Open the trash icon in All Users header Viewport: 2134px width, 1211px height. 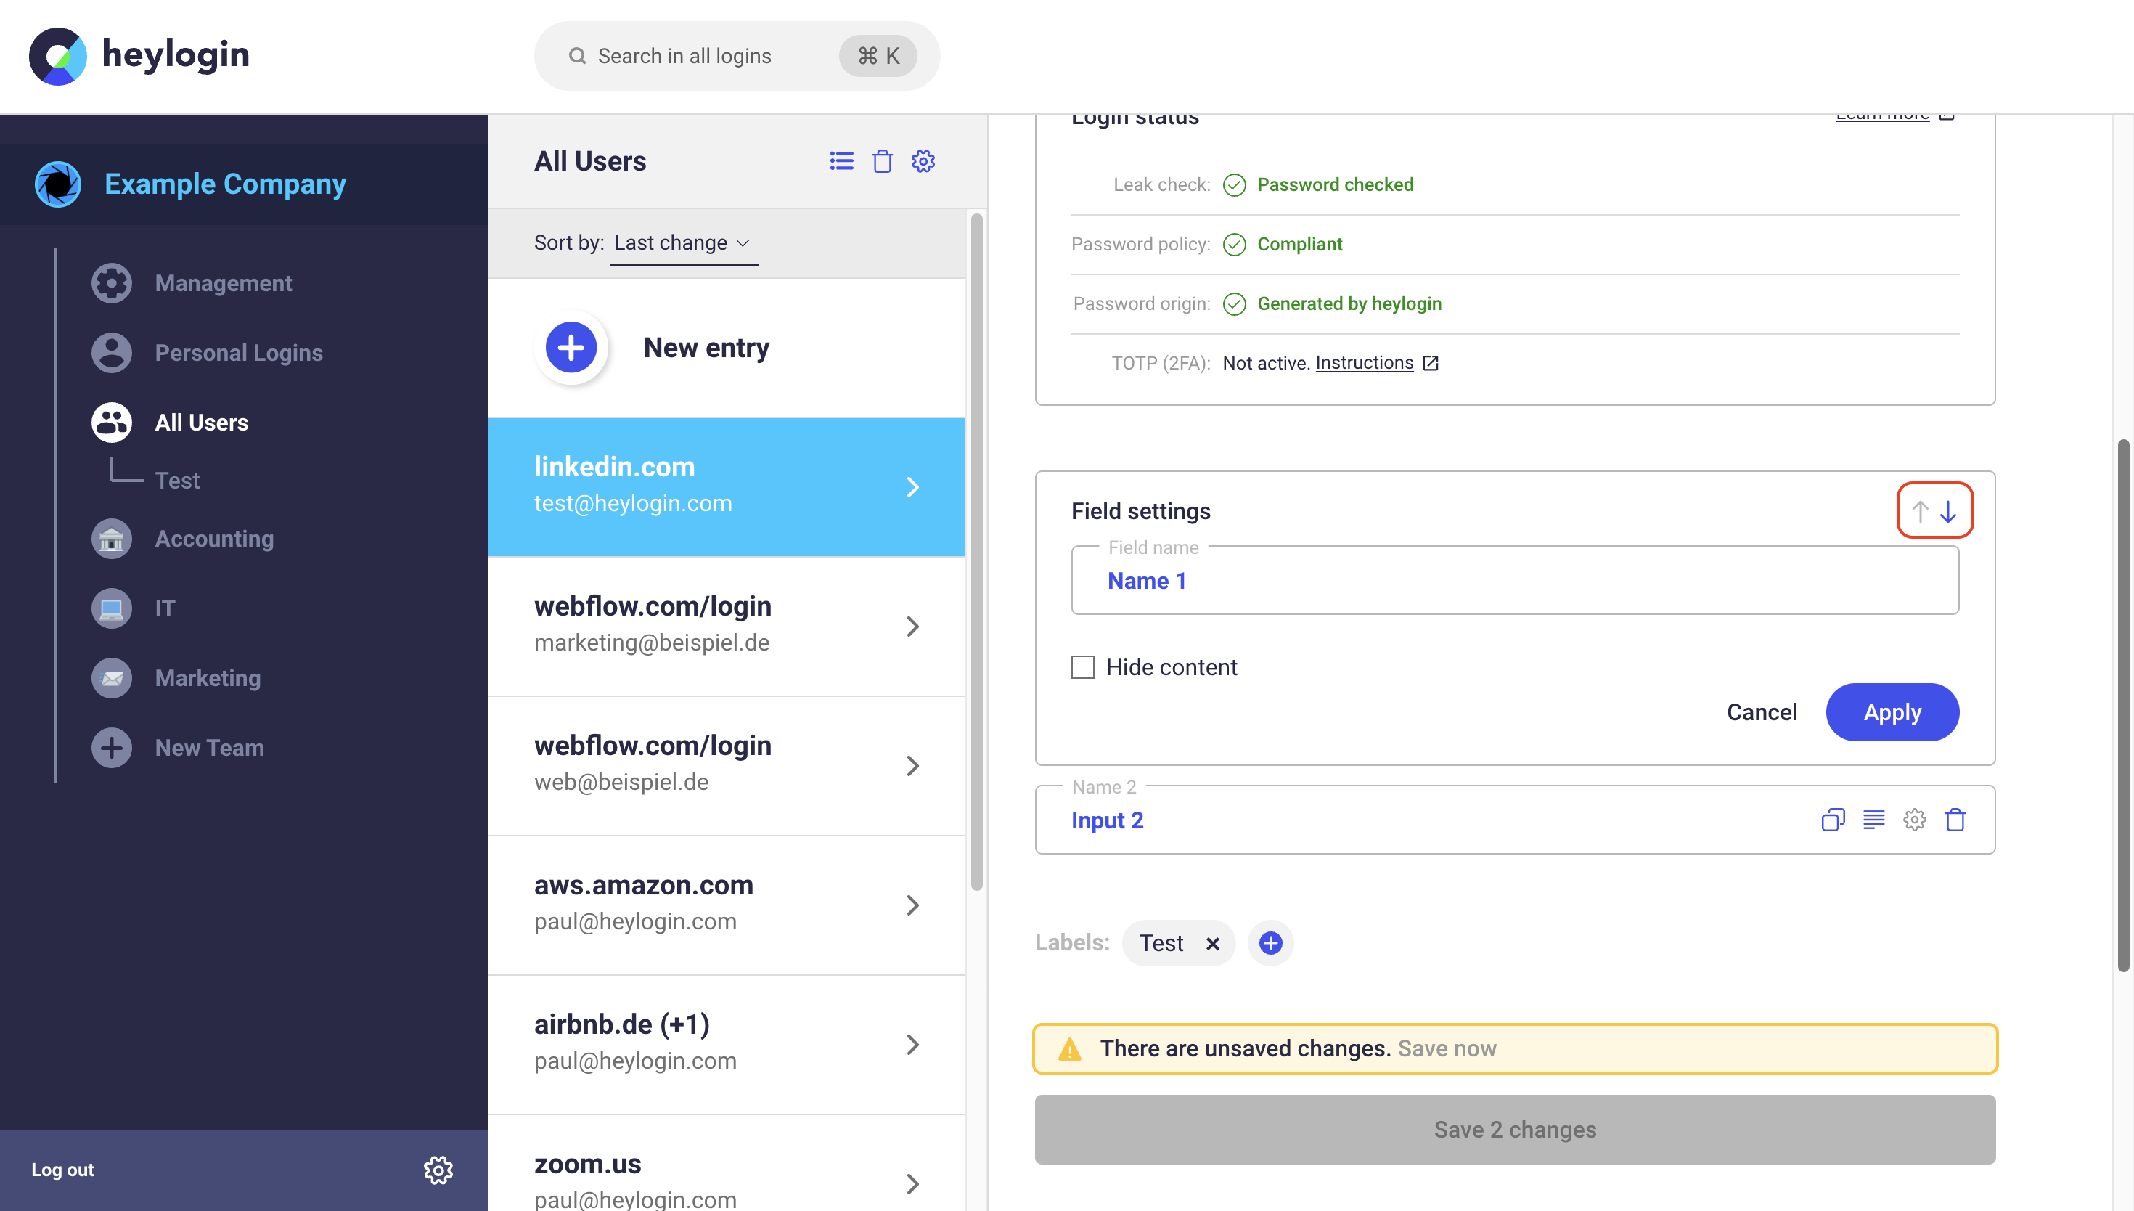click(882, 160)
